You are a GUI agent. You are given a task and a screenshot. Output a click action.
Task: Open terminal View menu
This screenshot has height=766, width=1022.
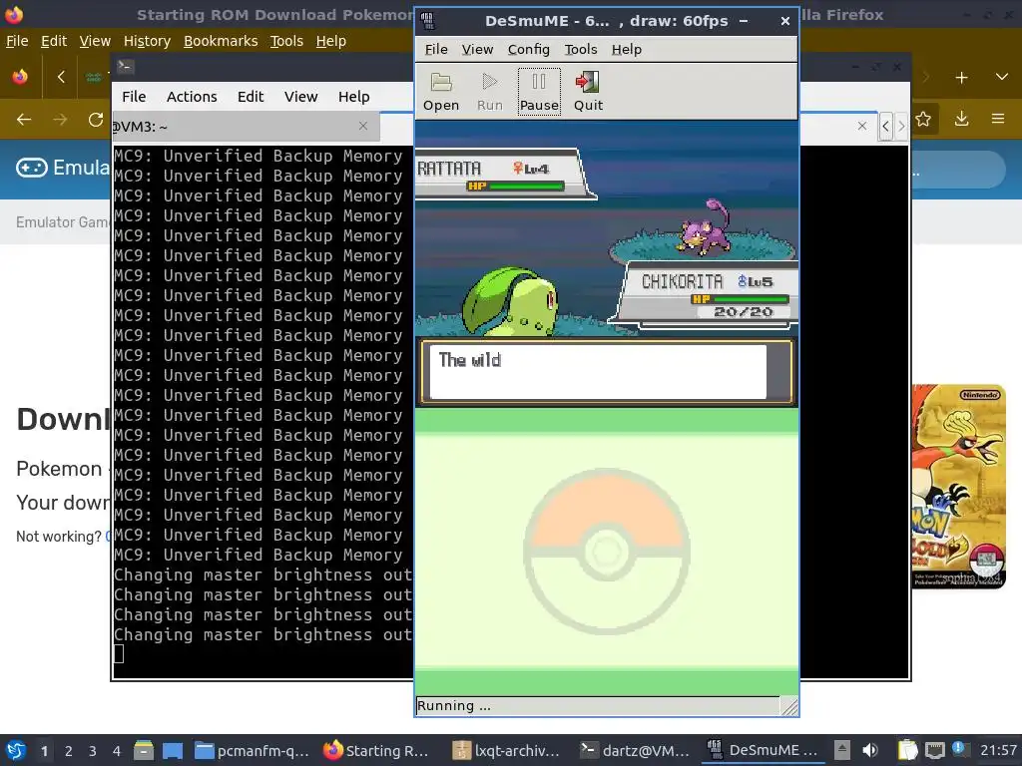[x=300, y=97]
